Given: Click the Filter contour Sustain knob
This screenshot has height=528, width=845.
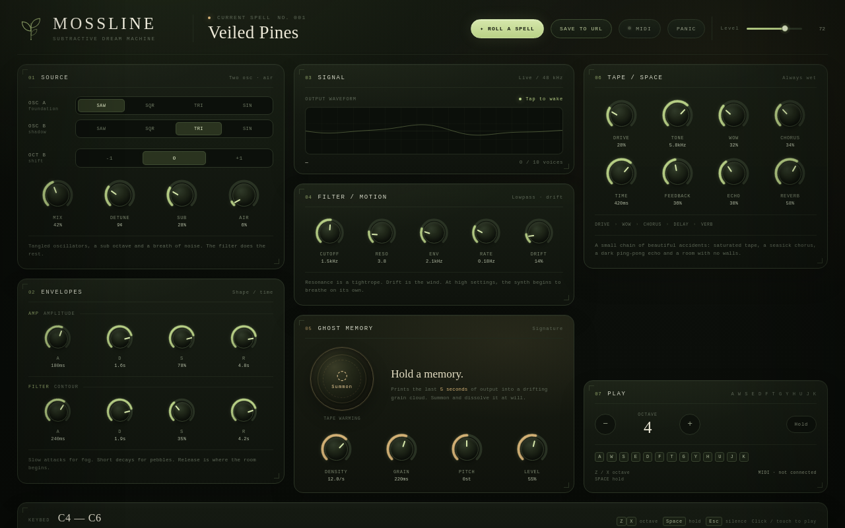Looking at the screenshot, I should 182,411.
